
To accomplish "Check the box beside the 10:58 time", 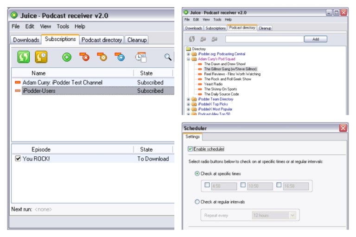I will click(243, 185).
